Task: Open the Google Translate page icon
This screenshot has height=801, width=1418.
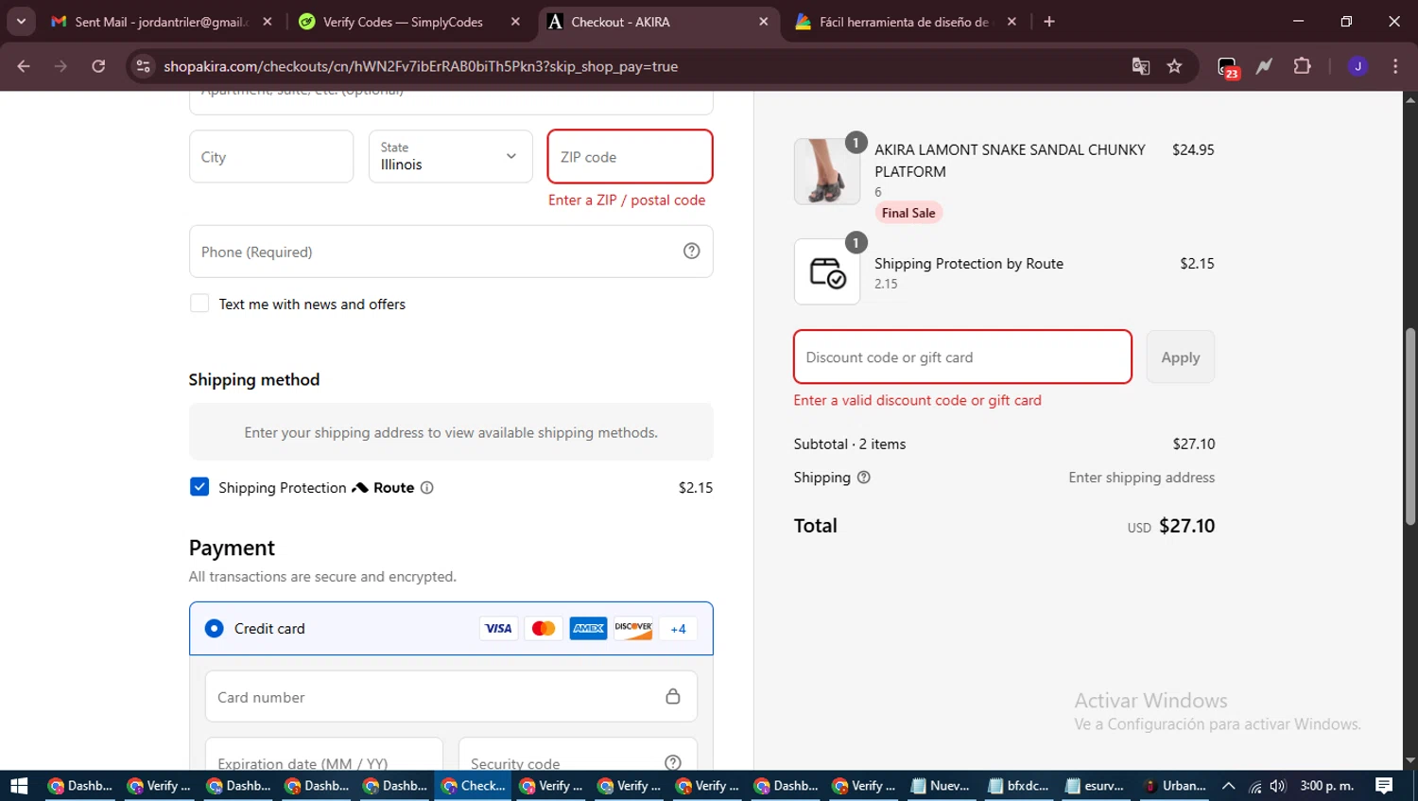Action: [x=1141, y=66]
